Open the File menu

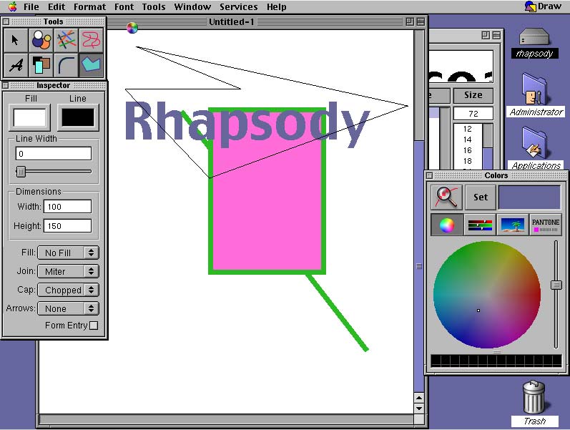click(x=31, y=7)
